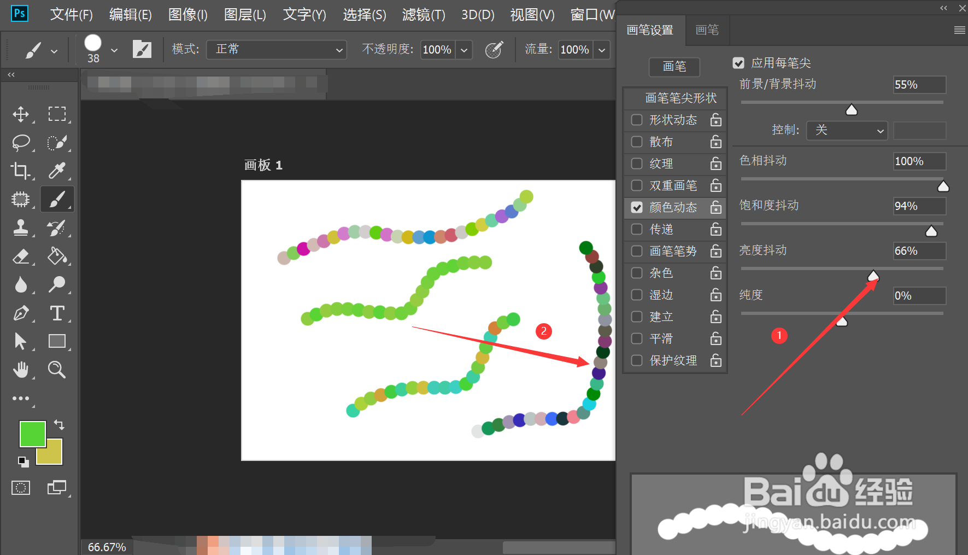Open the 模式 blending mode dropdown
The height and width of the screenshot is (555, 968).
(x=276, y=49)
